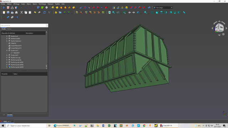Click the navigation cube in 3D view
Viewport: 228px width, 128px height.
click(219, 28)
